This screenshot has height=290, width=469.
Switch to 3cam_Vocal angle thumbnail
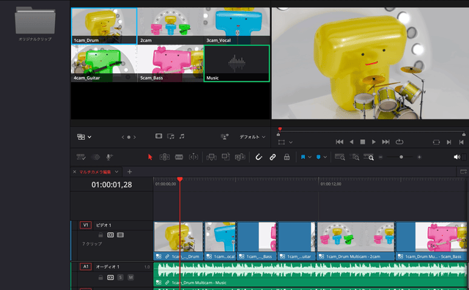tap(237, 26)
